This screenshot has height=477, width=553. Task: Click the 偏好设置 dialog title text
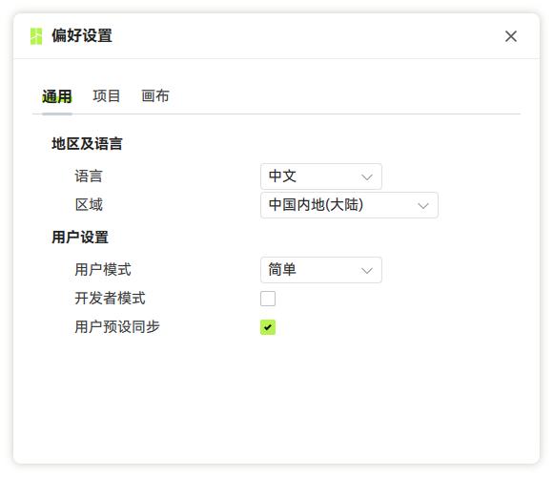click(82, 35)
